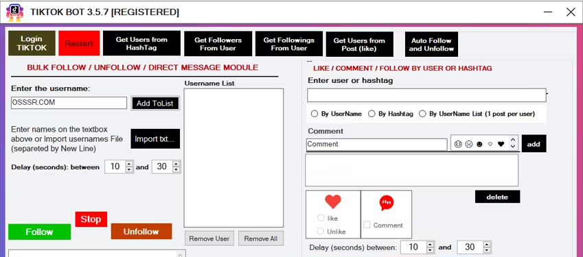583x257 pixels.
Task: Pick the laughing face emoji
Action: pos(458,144)
